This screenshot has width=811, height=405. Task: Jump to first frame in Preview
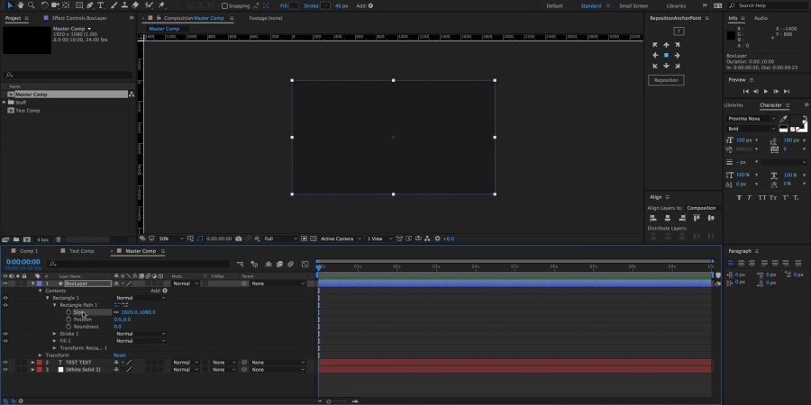(746, 92)
